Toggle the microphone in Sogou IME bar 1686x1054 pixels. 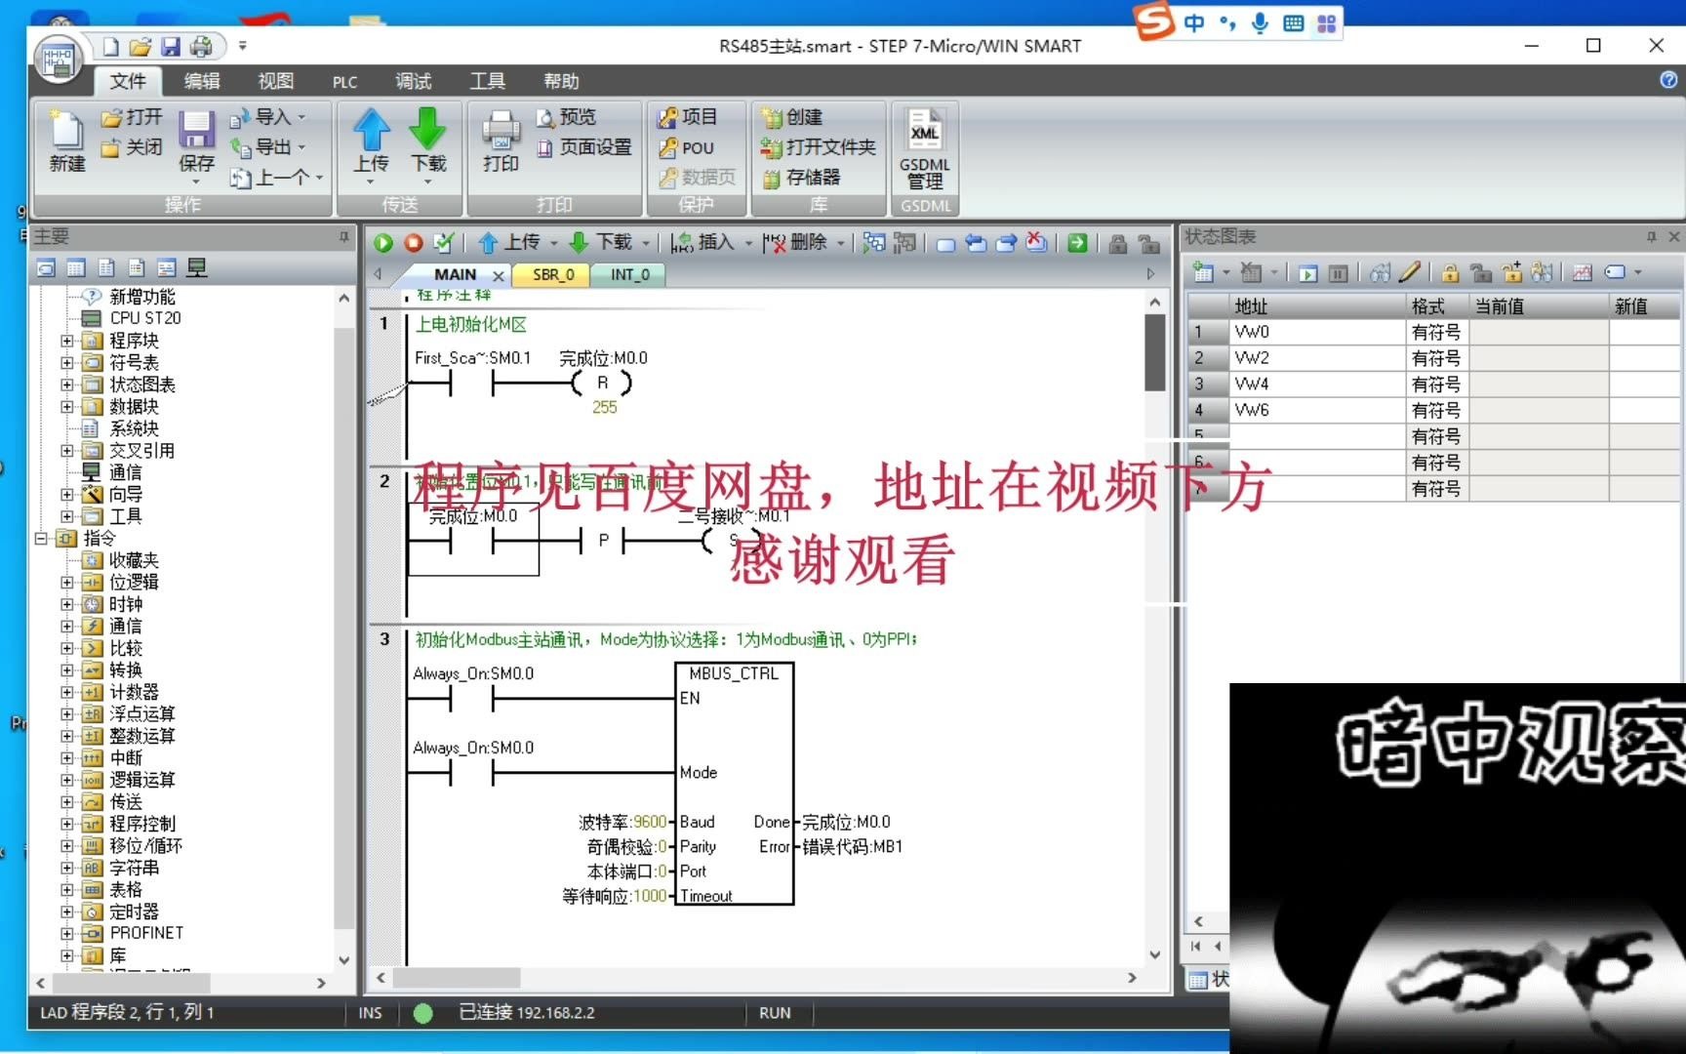click(1260, 23)
